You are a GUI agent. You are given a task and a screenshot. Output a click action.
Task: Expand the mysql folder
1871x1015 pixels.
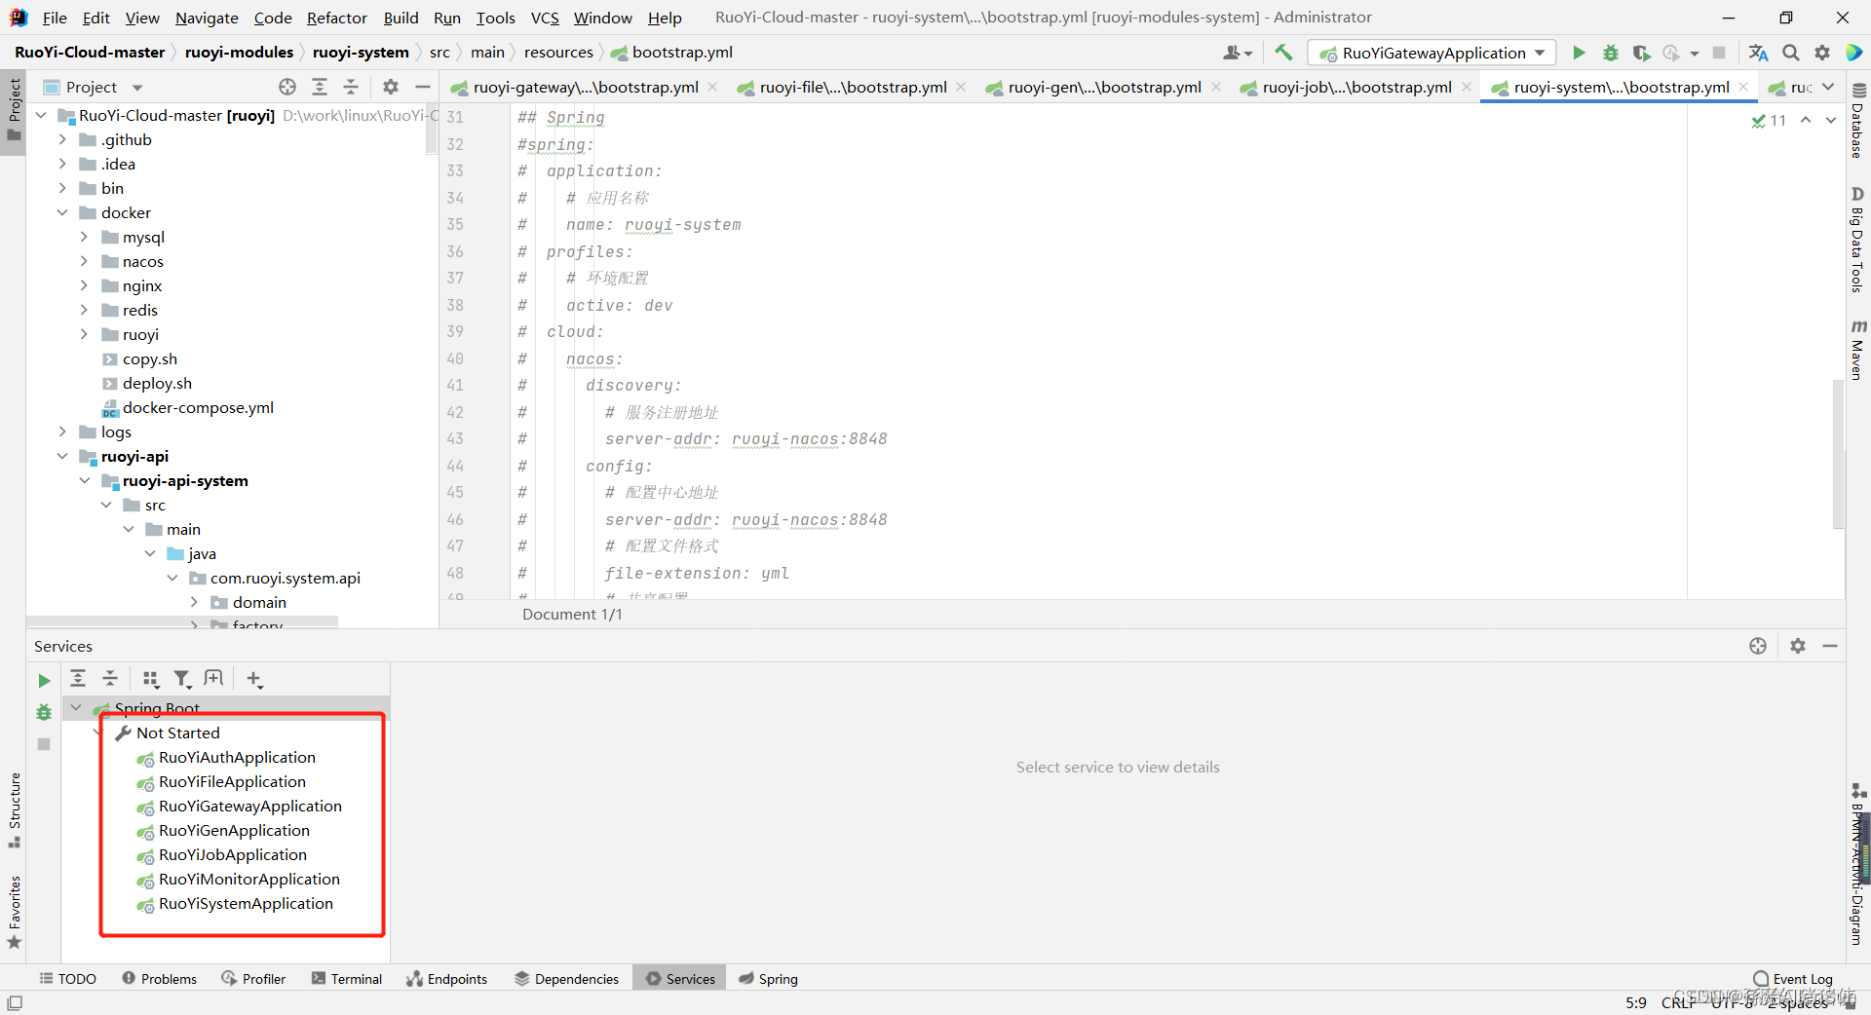coord(84,237)
